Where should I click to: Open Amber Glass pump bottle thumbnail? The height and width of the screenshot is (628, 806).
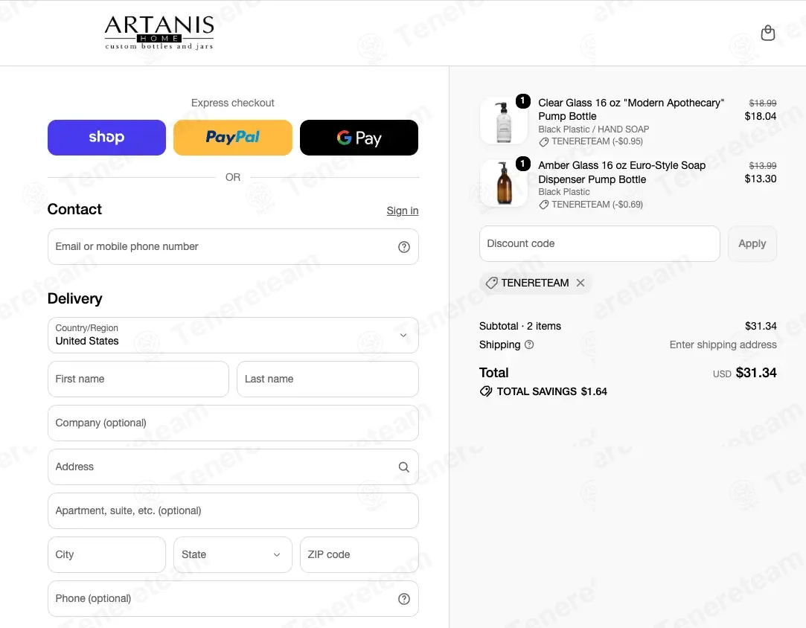(503, 184)
